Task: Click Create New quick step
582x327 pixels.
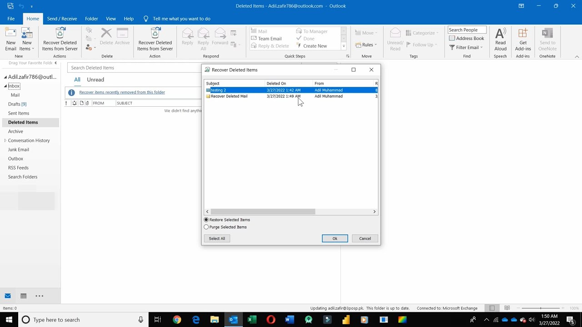Action: click(311, 46)
